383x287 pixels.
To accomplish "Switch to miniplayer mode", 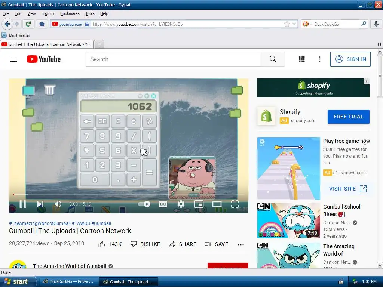I will tap(199, 204).
